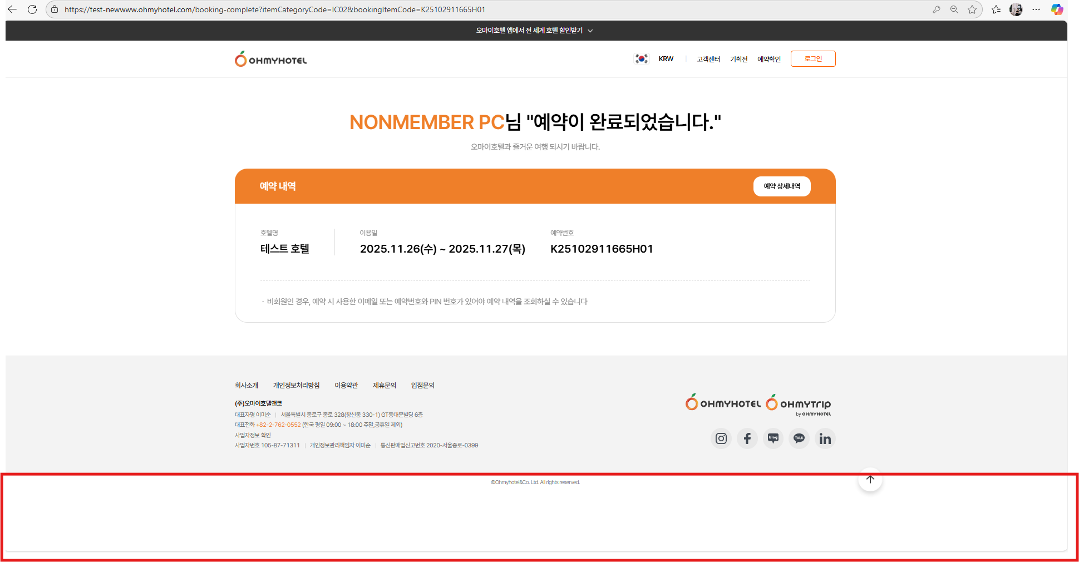This screenshot has height=562, width=1079.
Task: Click the 로그인 button
Action: pyautogui.click(x=813, y=59)
